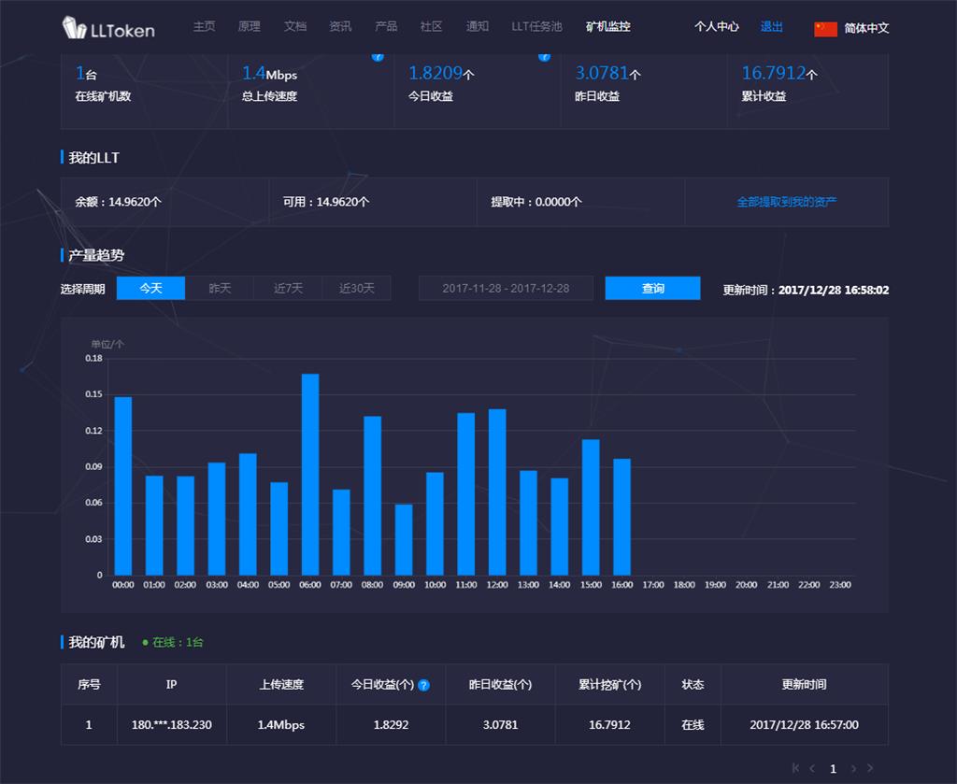Viewport: 957px width, 784px height.
Task: Switch to the 近30天 period
Action: tap(356, 288)
